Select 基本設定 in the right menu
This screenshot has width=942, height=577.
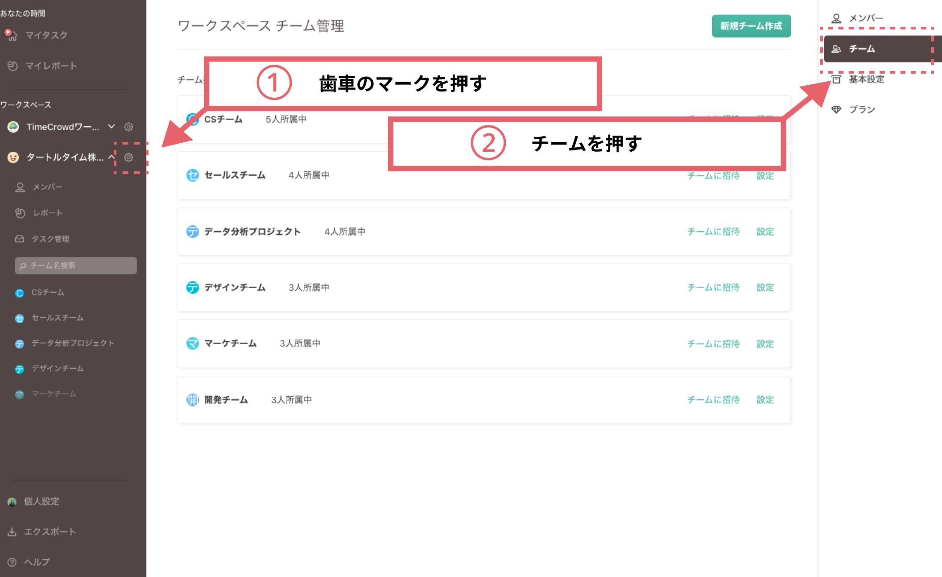point(866,79)
